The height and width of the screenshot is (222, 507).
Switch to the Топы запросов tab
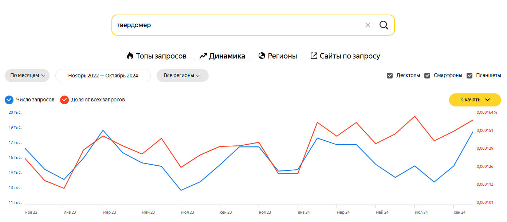tap(161, 56)
